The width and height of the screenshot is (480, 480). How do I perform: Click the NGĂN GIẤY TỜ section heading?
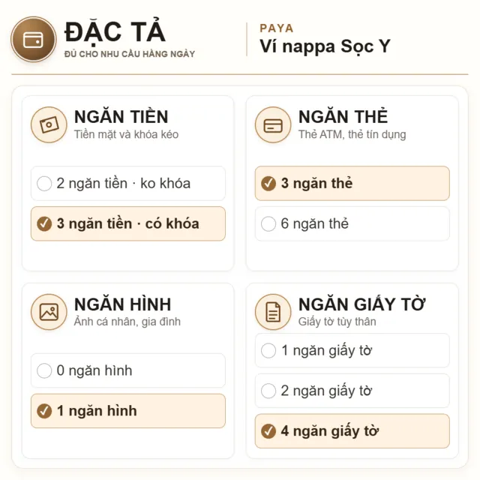[361, 304]
